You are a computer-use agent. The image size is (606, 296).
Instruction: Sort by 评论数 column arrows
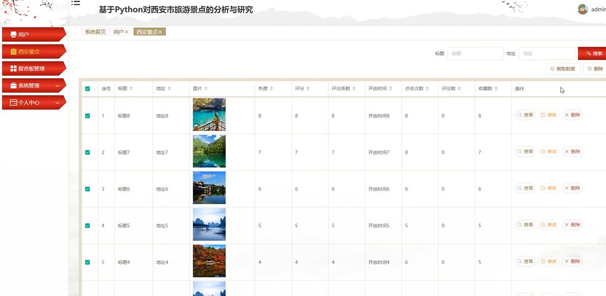[459, 89]
